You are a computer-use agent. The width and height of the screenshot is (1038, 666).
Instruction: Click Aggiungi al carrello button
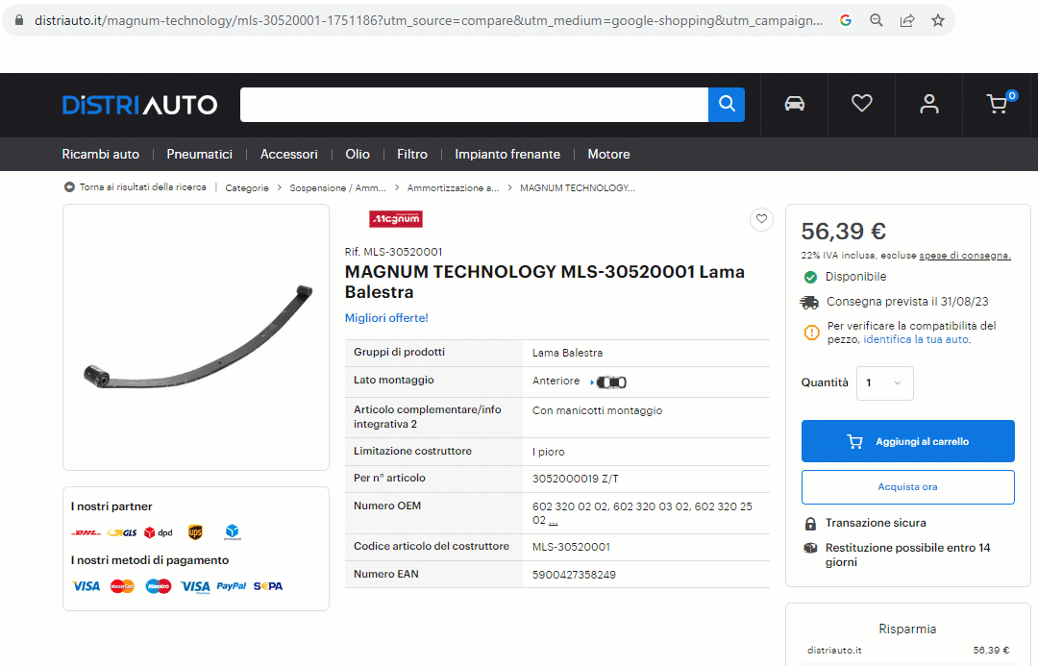(907, 441)
